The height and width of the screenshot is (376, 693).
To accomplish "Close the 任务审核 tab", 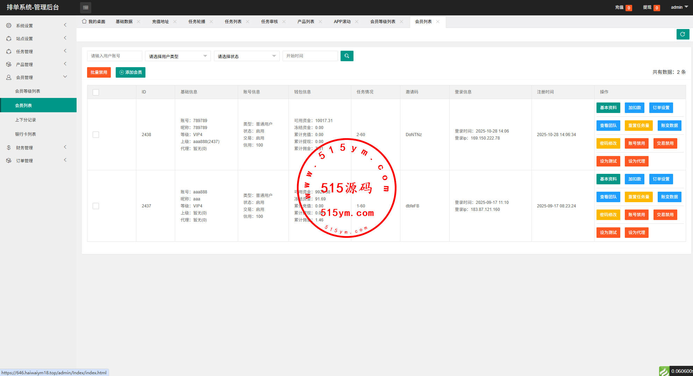I will (284, 22).
